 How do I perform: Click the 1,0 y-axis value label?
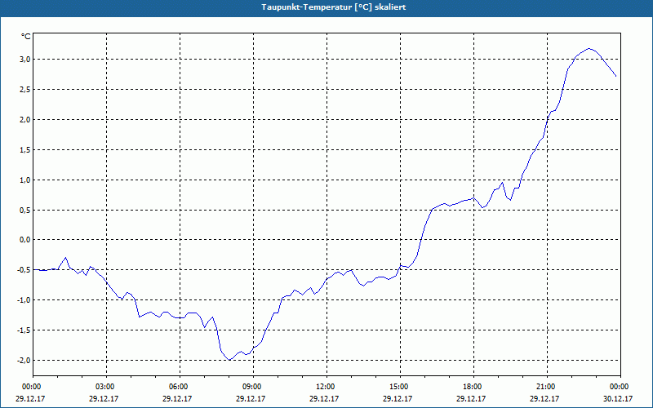coord(25,180)
